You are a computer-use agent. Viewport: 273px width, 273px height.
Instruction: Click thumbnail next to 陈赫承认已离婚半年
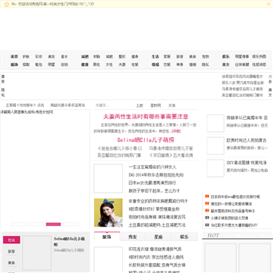(215, 124)
